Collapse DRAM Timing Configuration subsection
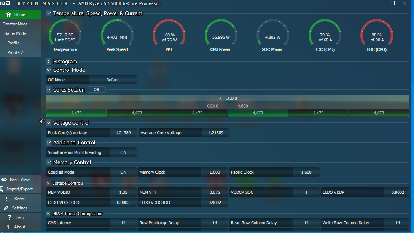This screenshot has width=414, height=233. click(x=48, y=214)
